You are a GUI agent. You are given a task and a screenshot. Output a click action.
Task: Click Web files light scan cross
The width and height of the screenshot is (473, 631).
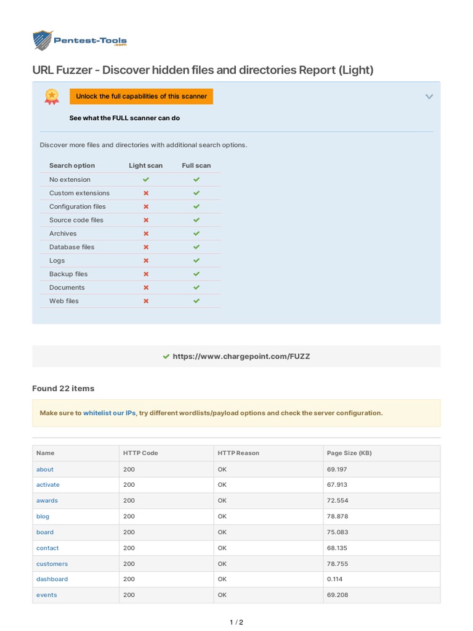tap(146, 301)
